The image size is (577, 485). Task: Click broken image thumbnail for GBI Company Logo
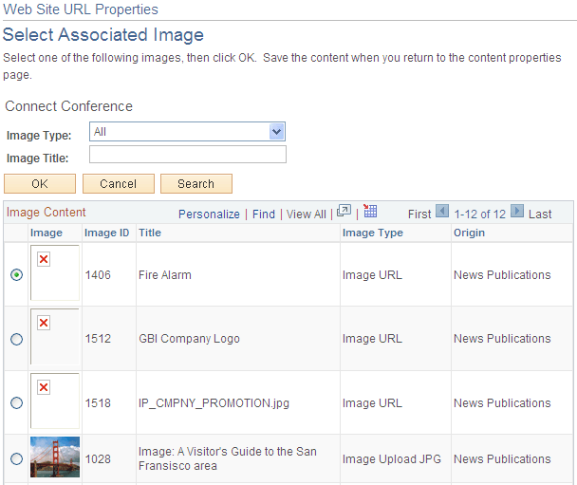click(55, 336)
